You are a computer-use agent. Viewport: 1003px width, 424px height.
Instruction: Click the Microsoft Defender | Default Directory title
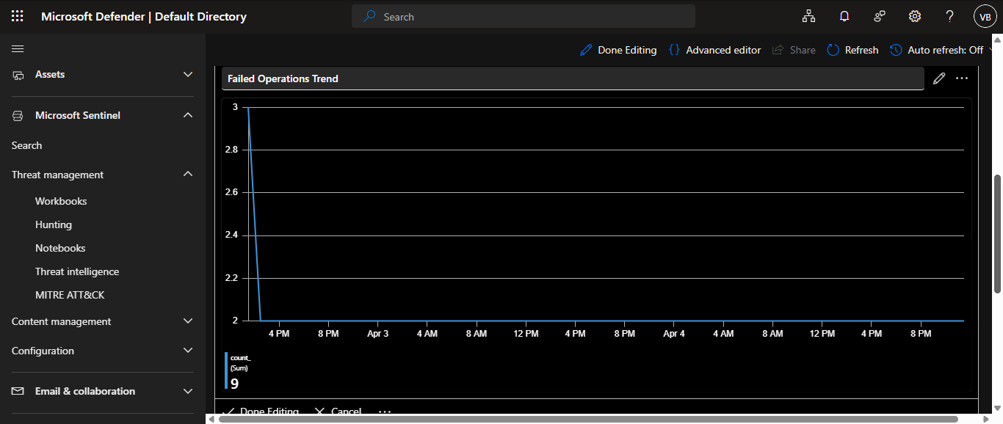(x=144, y=16)
